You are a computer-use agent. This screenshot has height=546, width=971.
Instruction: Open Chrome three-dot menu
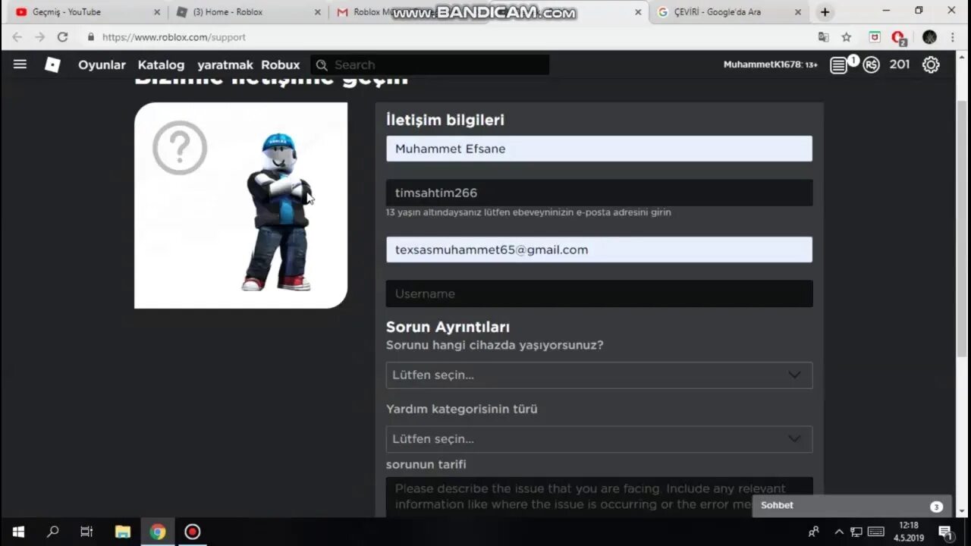pyautogui.click(x=953, y=37)
